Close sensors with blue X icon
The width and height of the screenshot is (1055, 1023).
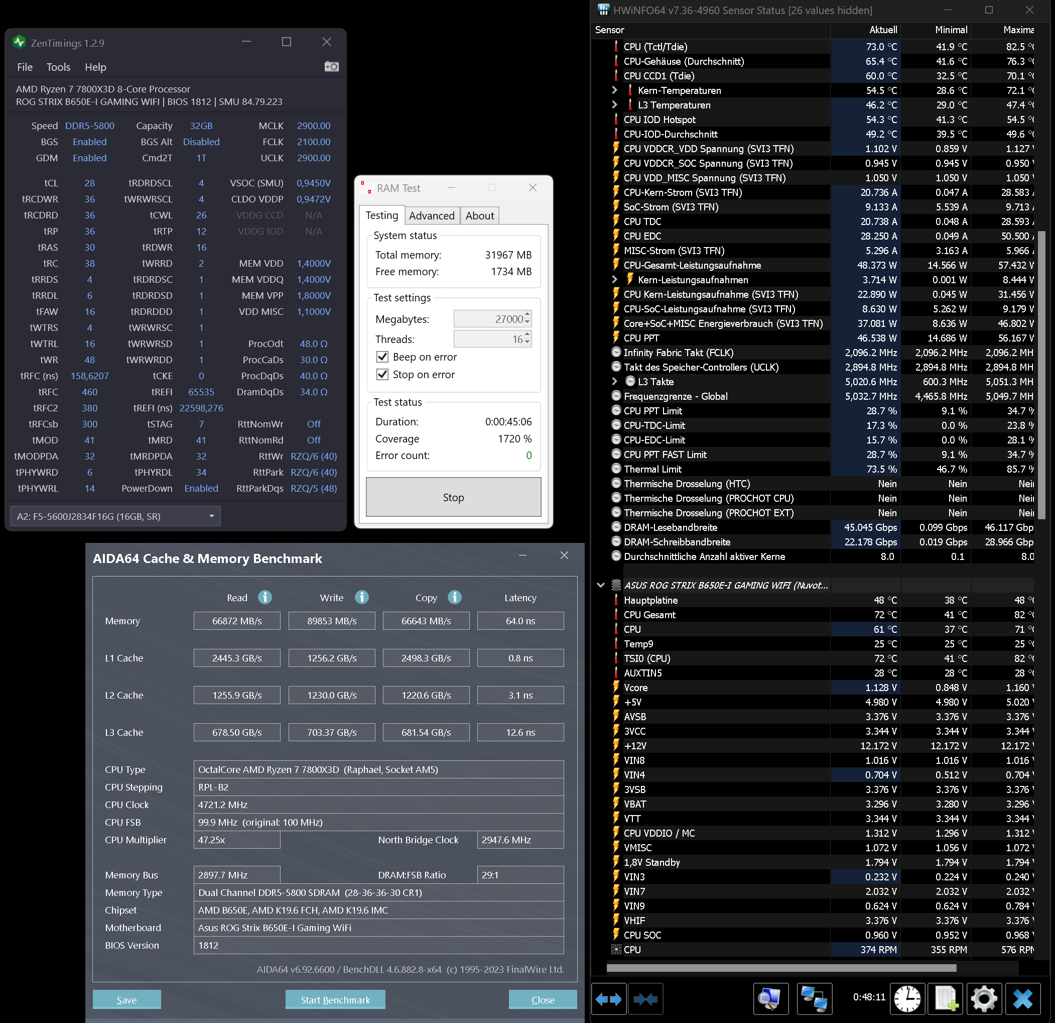tap(1023, 999)
